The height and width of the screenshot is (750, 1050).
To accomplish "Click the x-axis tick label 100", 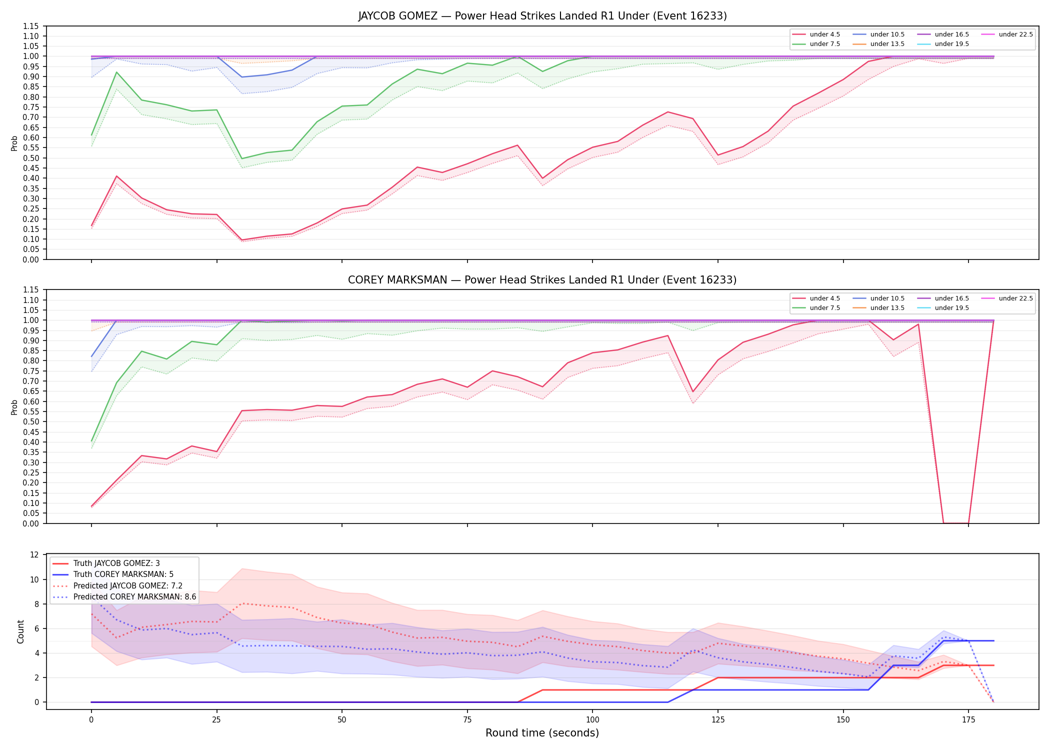I will [x=592, y=719].
